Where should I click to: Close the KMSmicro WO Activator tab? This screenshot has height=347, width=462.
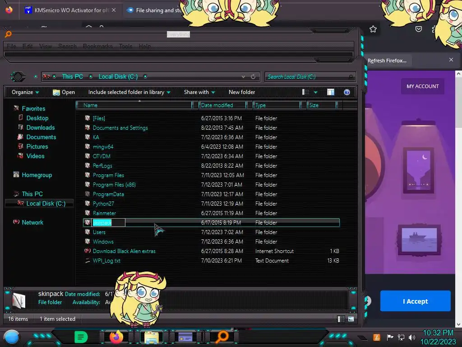pyautogui.click(x=114, y=10)
